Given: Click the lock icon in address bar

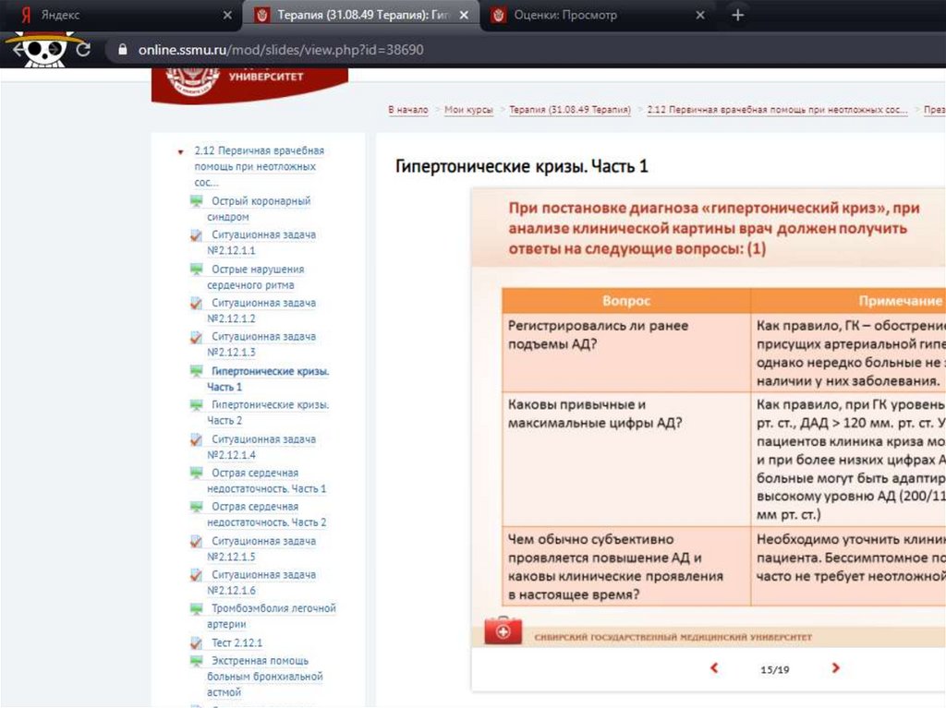Looking at the screenshot, I should 123,50.
